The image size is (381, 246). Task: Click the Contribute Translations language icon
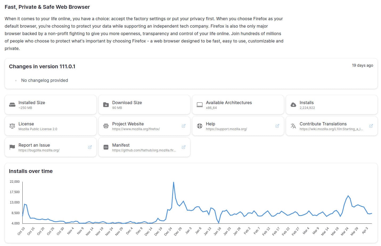(293, 126)
